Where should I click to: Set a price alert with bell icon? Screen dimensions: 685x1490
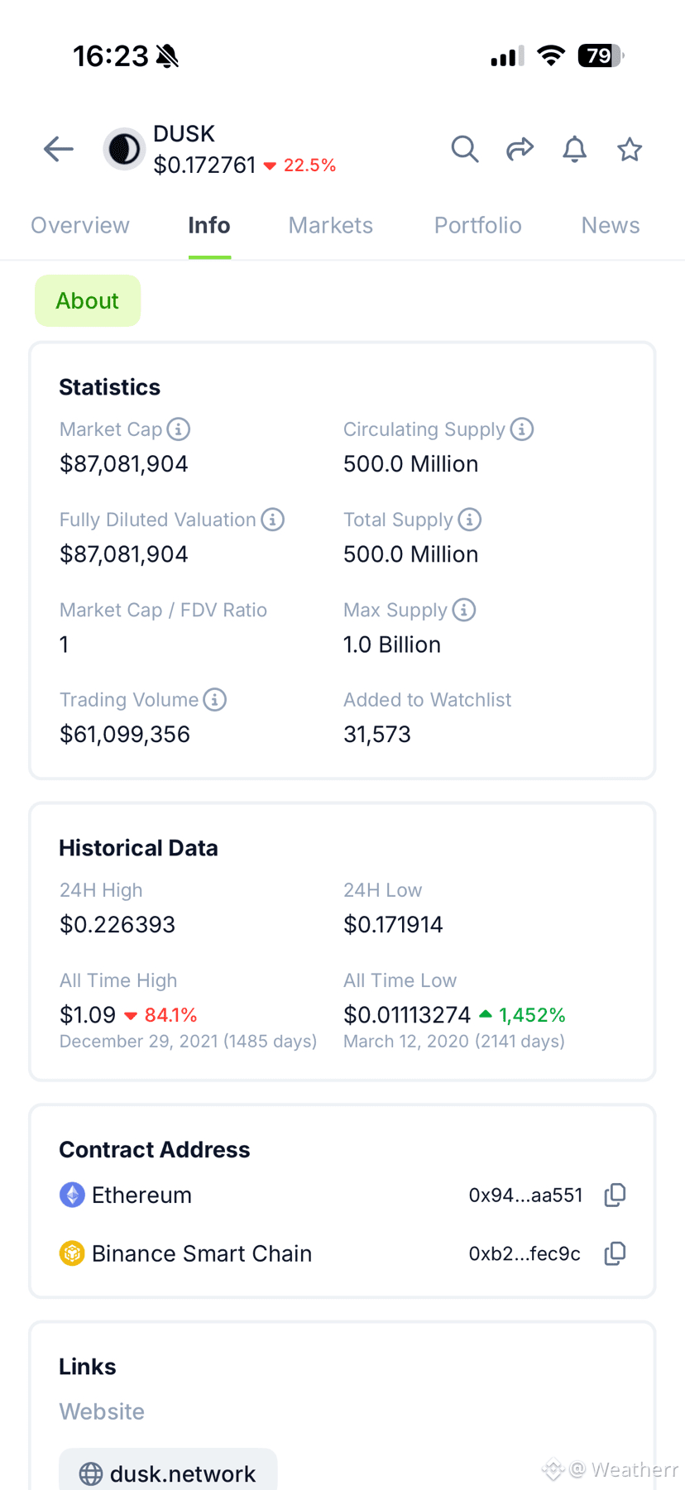coord(575,150)
